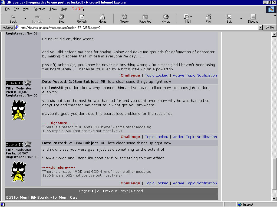Click the Back toolbar button
Screen dimensions: 277x207
tap(13, 19)
